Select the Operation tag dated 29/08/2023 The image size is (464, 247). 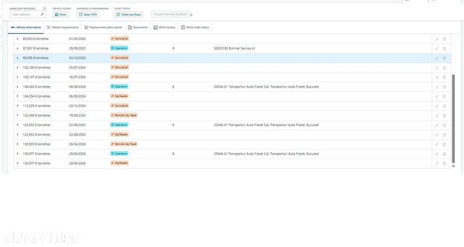(x=119, y=48)
